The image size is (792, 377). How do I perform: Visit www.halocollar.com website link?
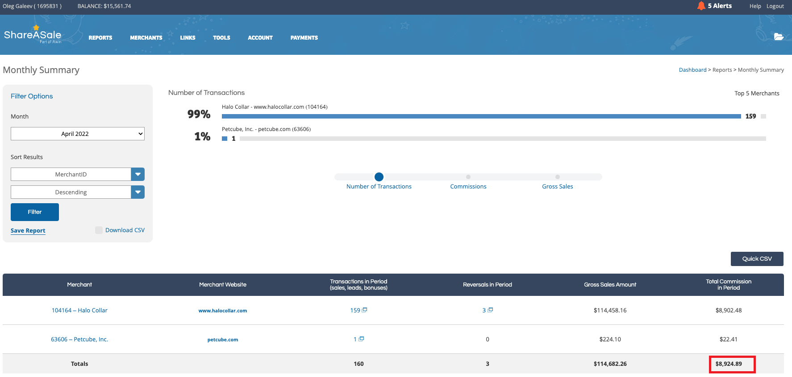point(223,311)
